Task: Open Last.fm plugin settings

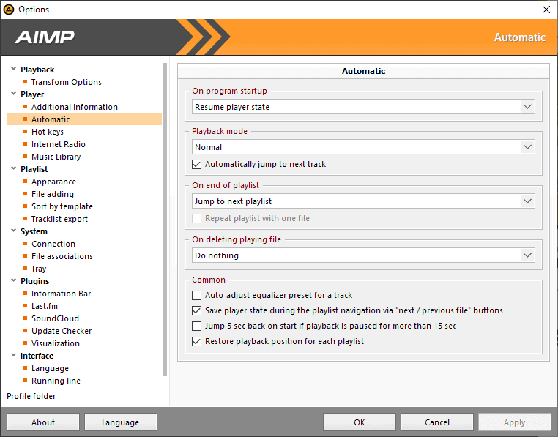Action: [x=45, y=306]
